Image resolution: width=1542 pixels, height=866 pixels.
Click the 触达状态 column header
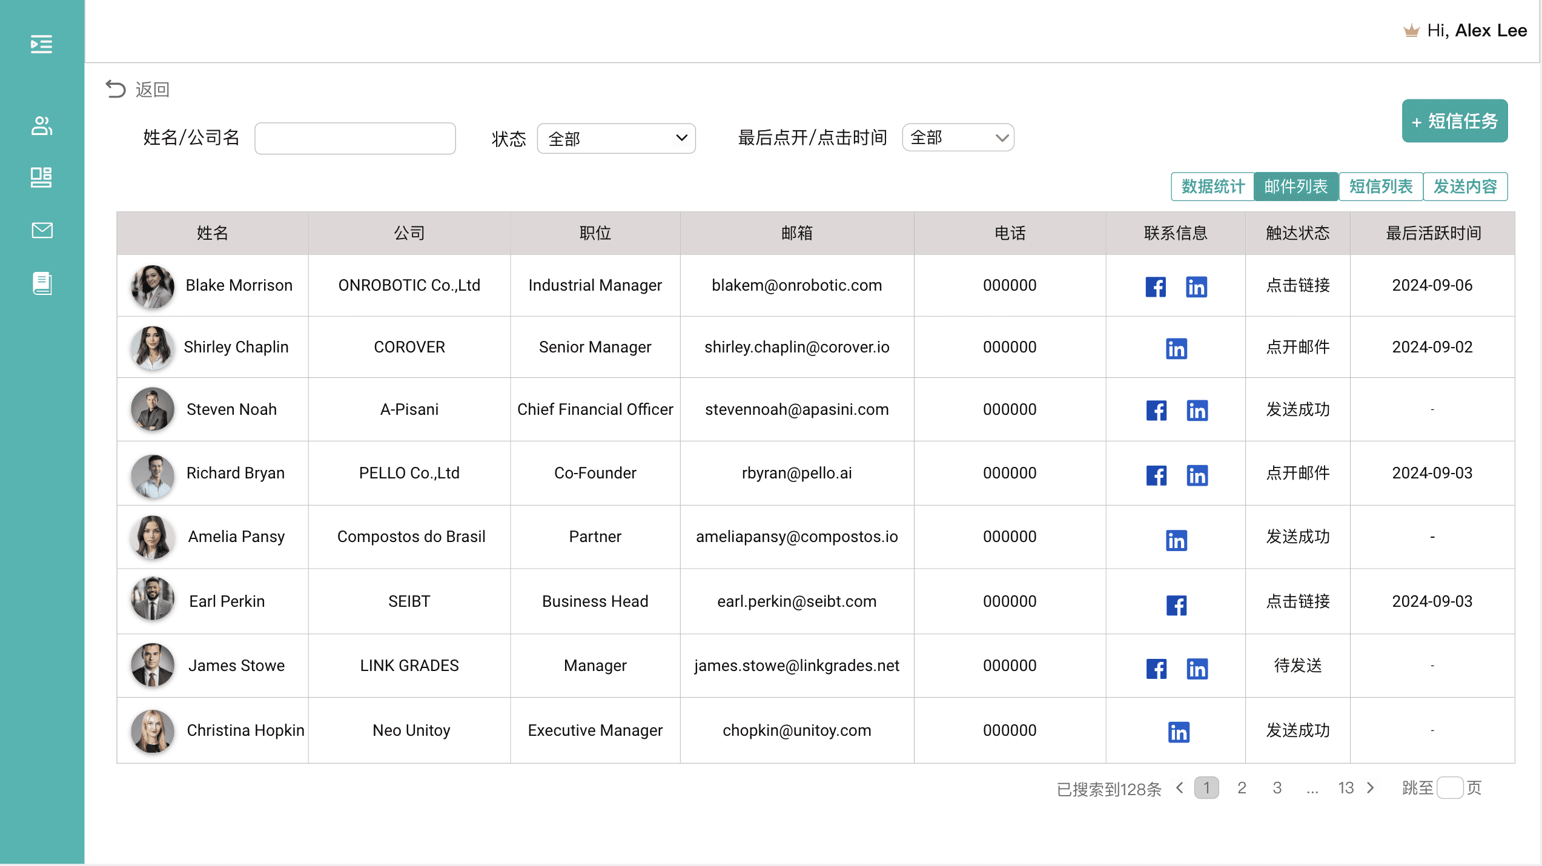[x=1297, y=233]
